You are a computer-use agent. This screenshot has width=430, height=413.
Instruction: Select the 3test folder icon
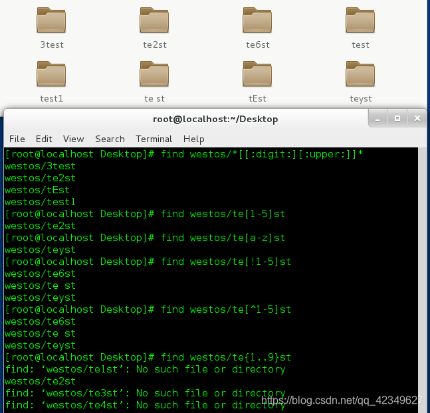pos(51,20)
